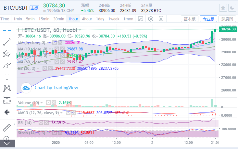
Task: Select the 15min interval
Action: (44, 19)
